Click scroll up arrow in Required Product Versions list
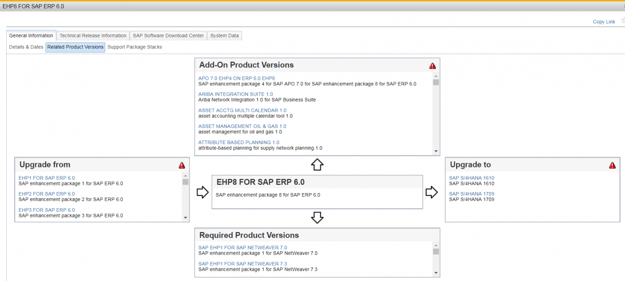This screenshot has height=281, width=625. (436, 246)
